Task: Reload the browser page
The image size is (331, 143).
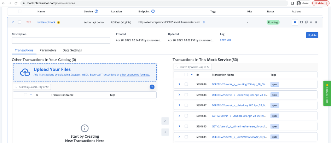Action: click(x=16, y=3)
